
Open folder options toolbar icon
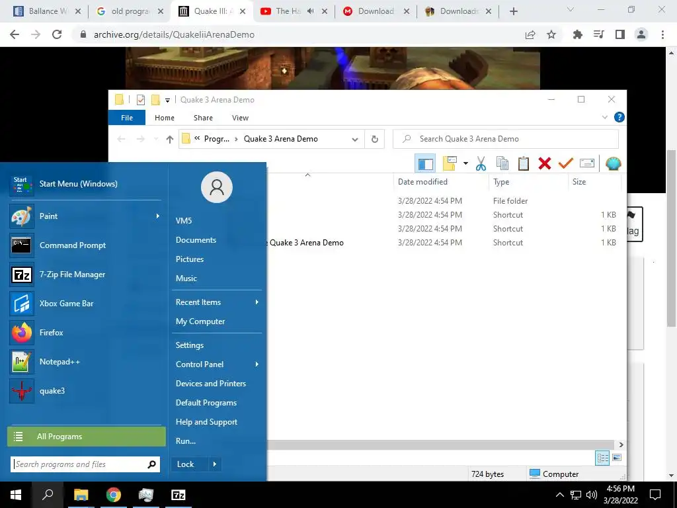pos(450,164)
